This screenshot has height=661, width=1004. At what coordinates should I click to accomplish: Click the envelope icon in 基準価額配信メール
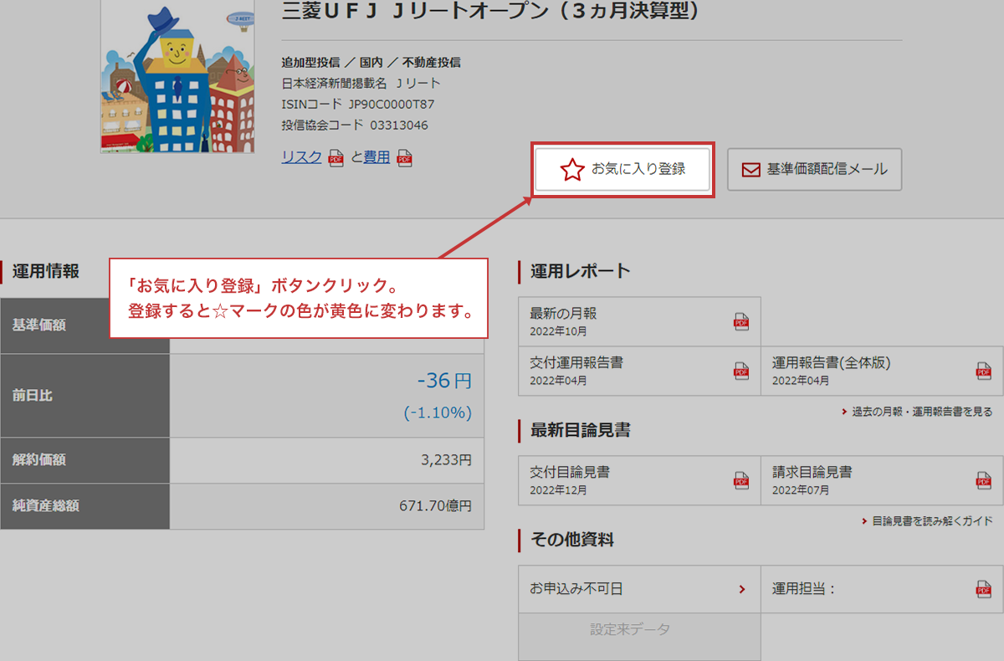tap(751, 170)
